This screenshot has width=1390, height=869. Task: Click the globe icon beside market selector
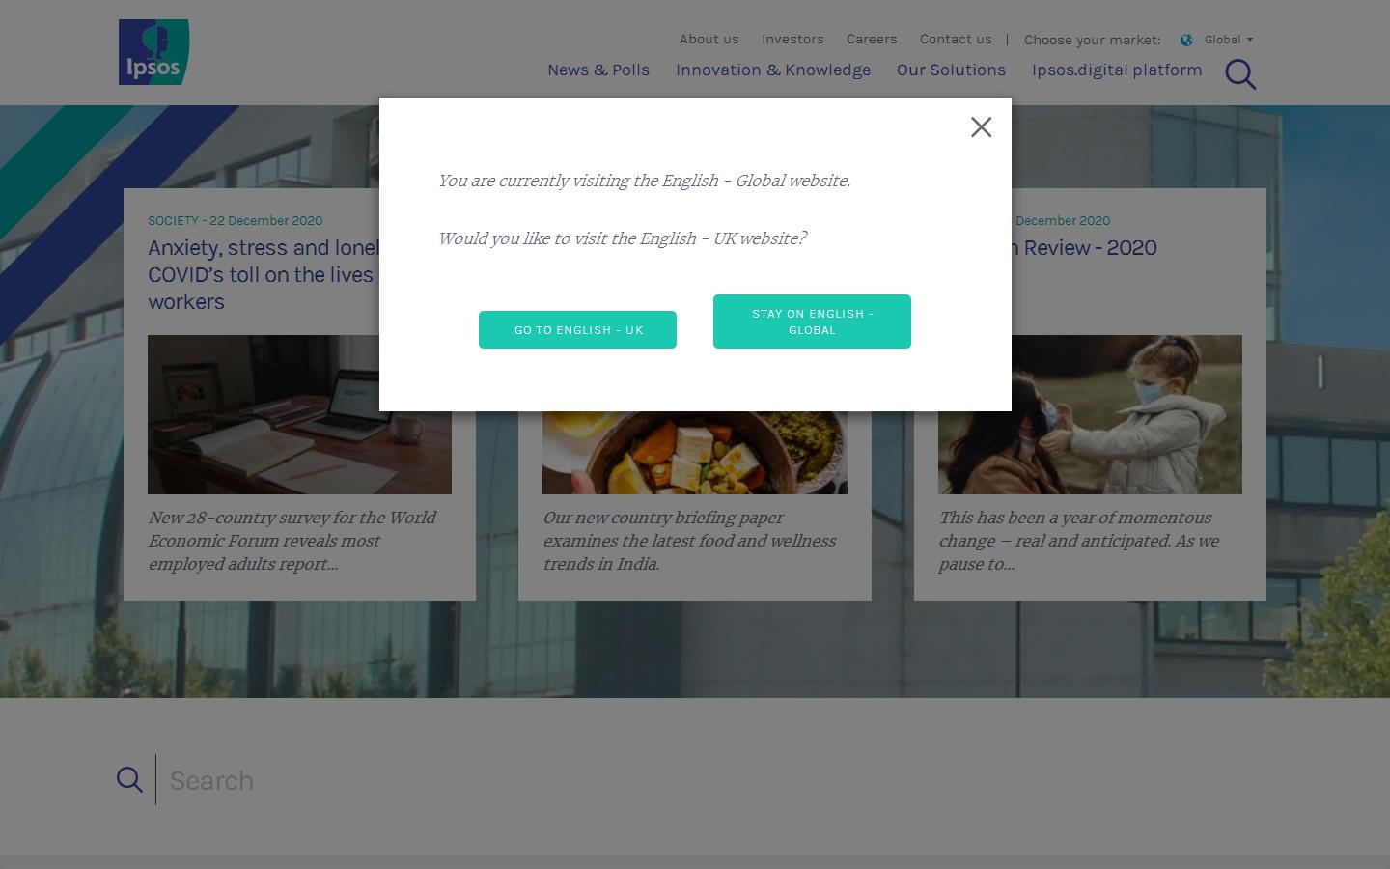coord(1185,40)
